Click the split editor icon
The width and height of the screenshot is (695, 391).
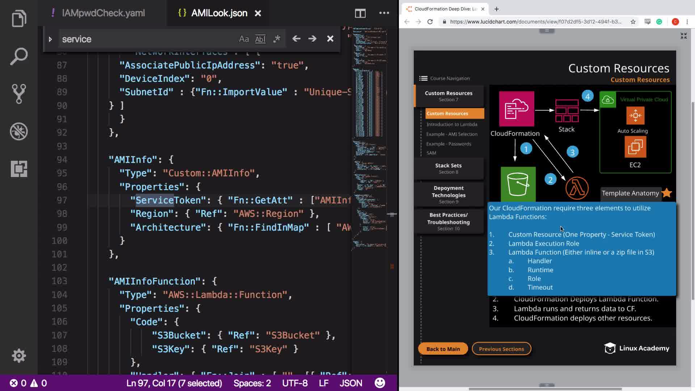click(360, 13)
